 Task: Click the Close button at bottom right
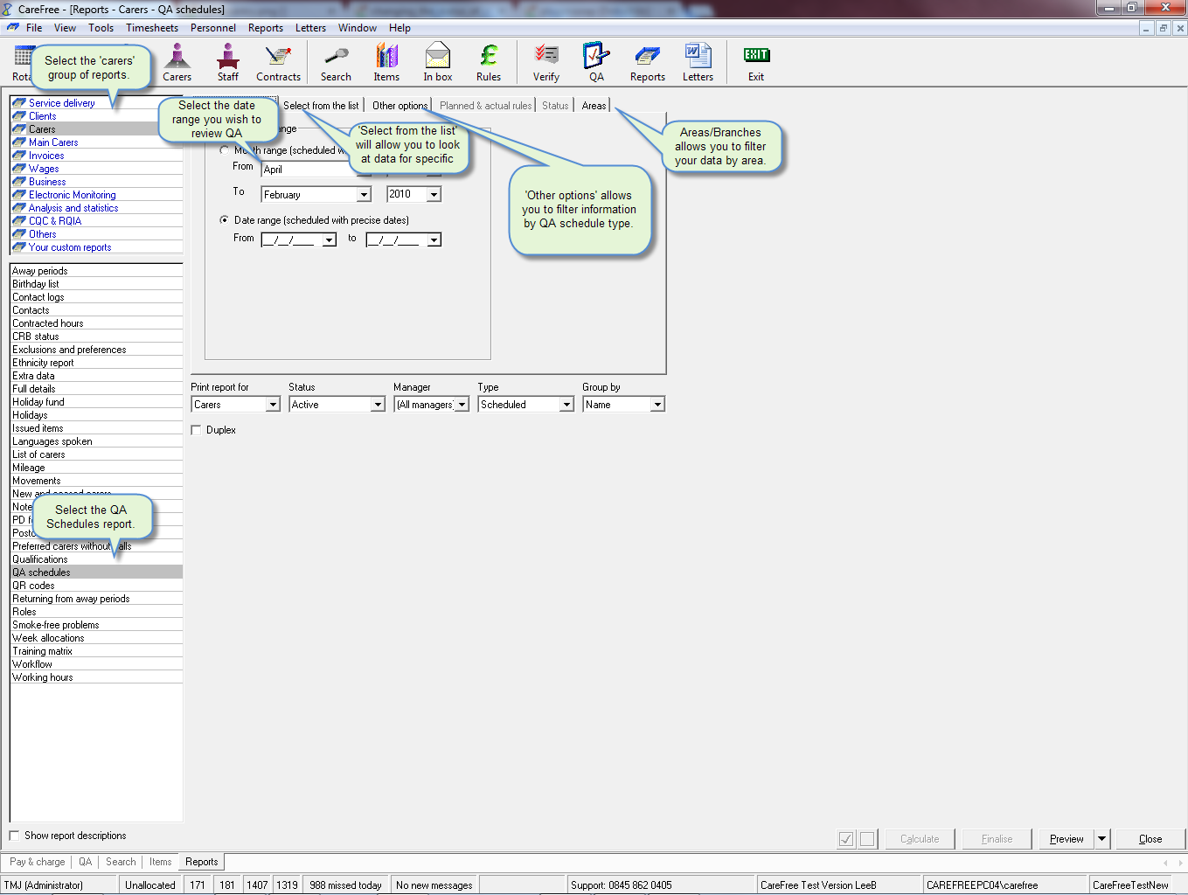(1150, 839)
